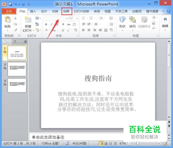The width and height of the screenshot is (173, 148).
Task: Open the font size dropdown
Action: pyautogui.click(x=77, y=18)
